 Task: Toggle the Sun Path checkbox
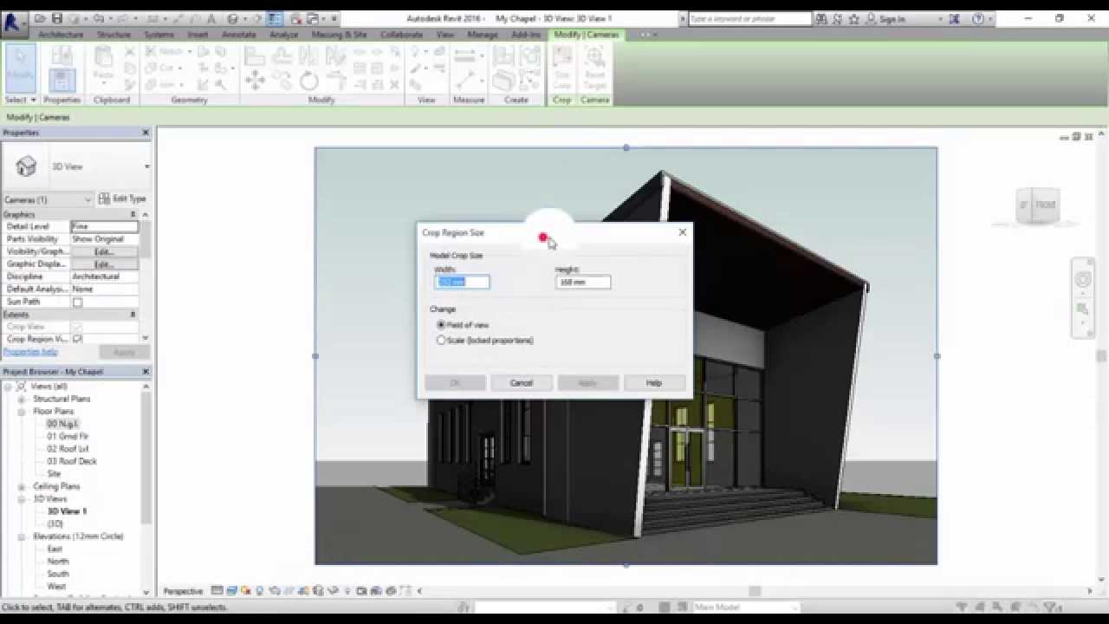[77, 302]
